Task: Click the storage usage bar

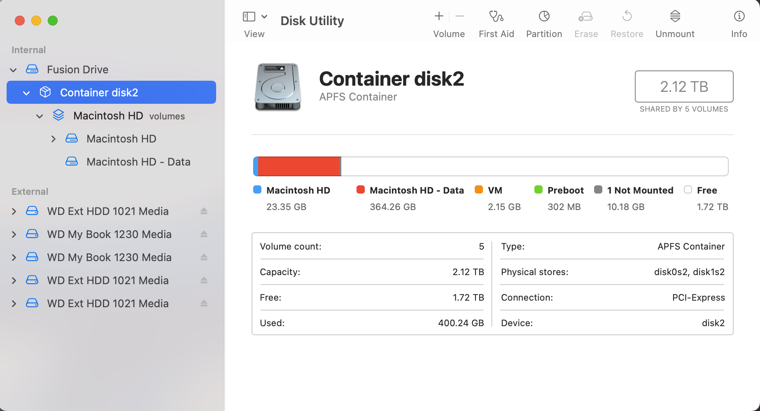Action: click(490, 166)
